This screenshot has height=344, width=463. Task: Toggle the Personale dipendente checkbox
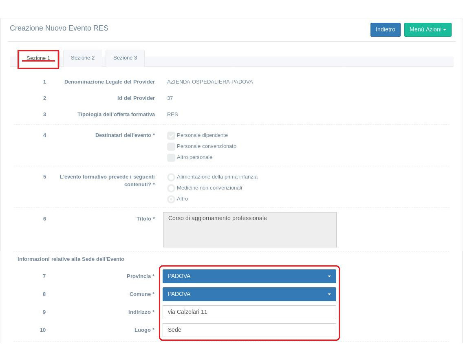171,136
